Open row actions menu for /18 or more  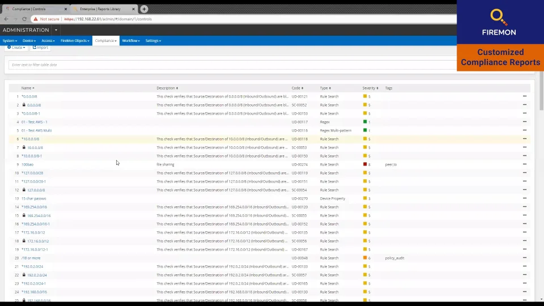[x=525, y=258]
